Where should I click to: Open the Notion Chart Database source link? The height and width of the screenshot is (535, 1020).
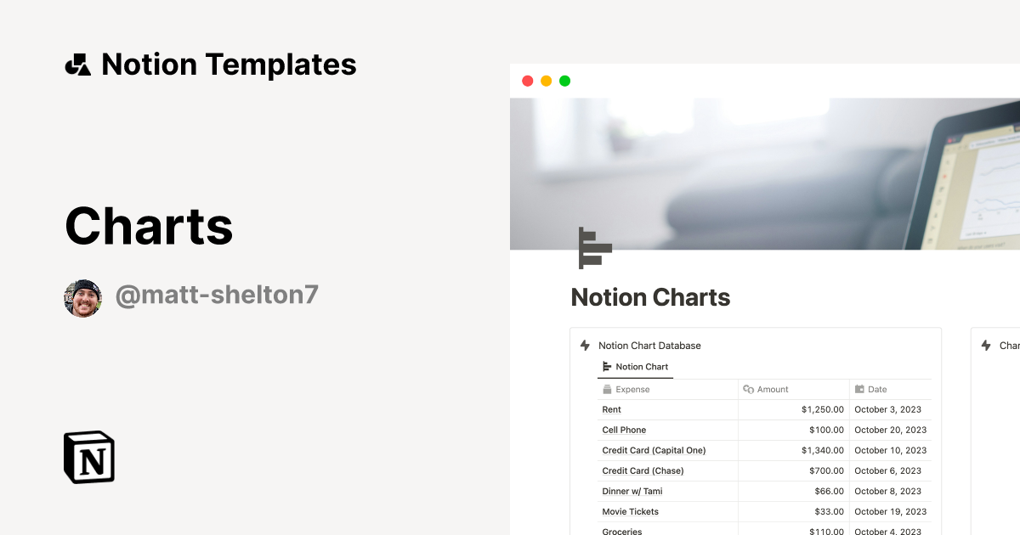[x=649, y=345]
